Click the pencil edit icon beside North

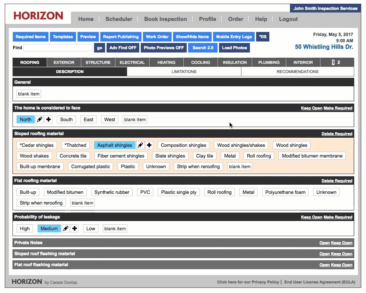(40, 119)
